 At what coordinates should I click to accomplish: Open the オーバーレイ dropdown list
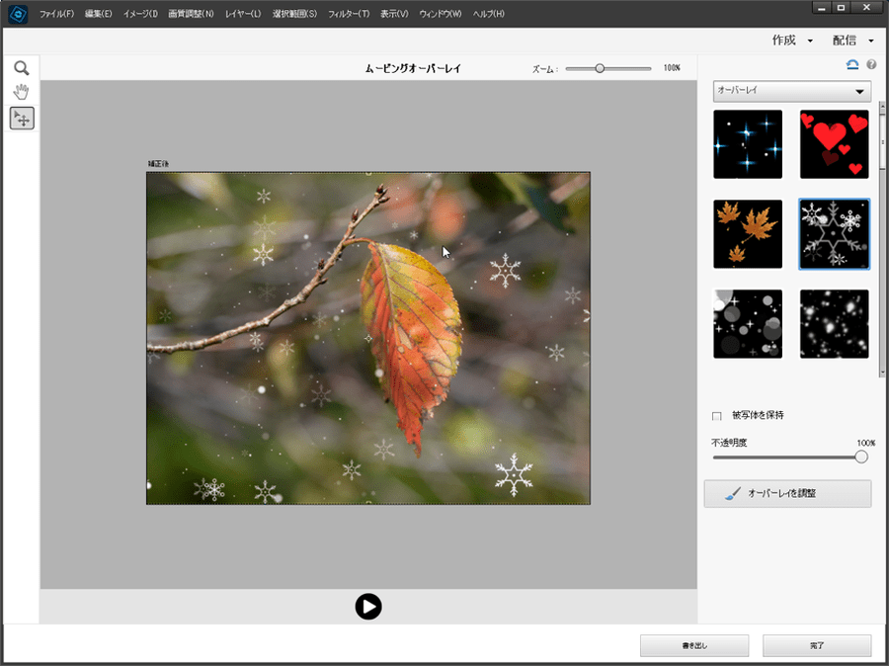coord(791,91)
